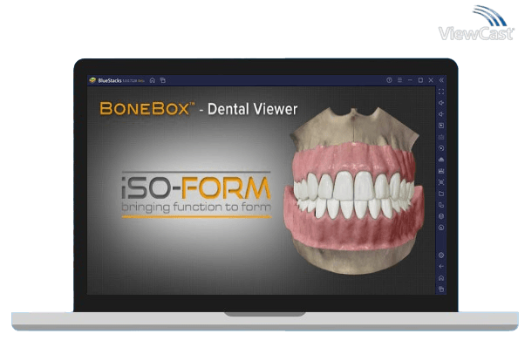This screenshot has width=525, height=361.
Task: Click the play-square icon in sidebar
Action: 441,126
